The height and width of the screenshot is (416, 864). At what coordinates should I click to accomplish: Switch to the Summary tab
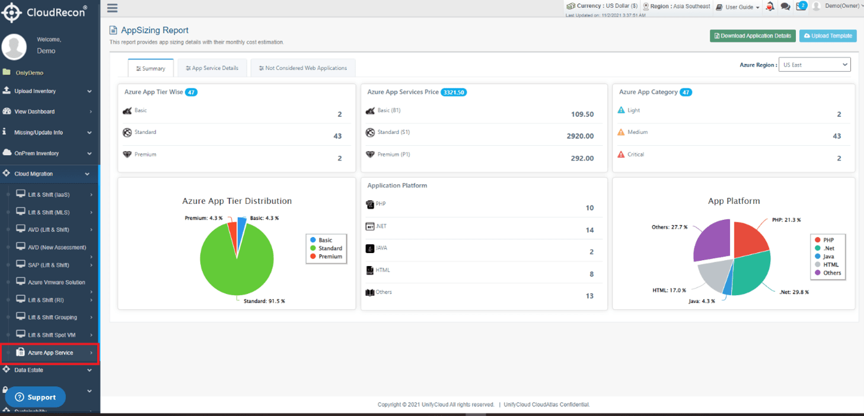point(151,68)
